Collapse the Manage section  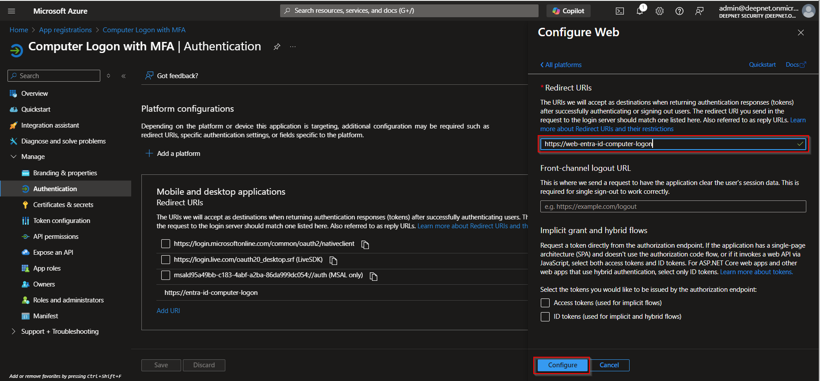pos(13,157)
